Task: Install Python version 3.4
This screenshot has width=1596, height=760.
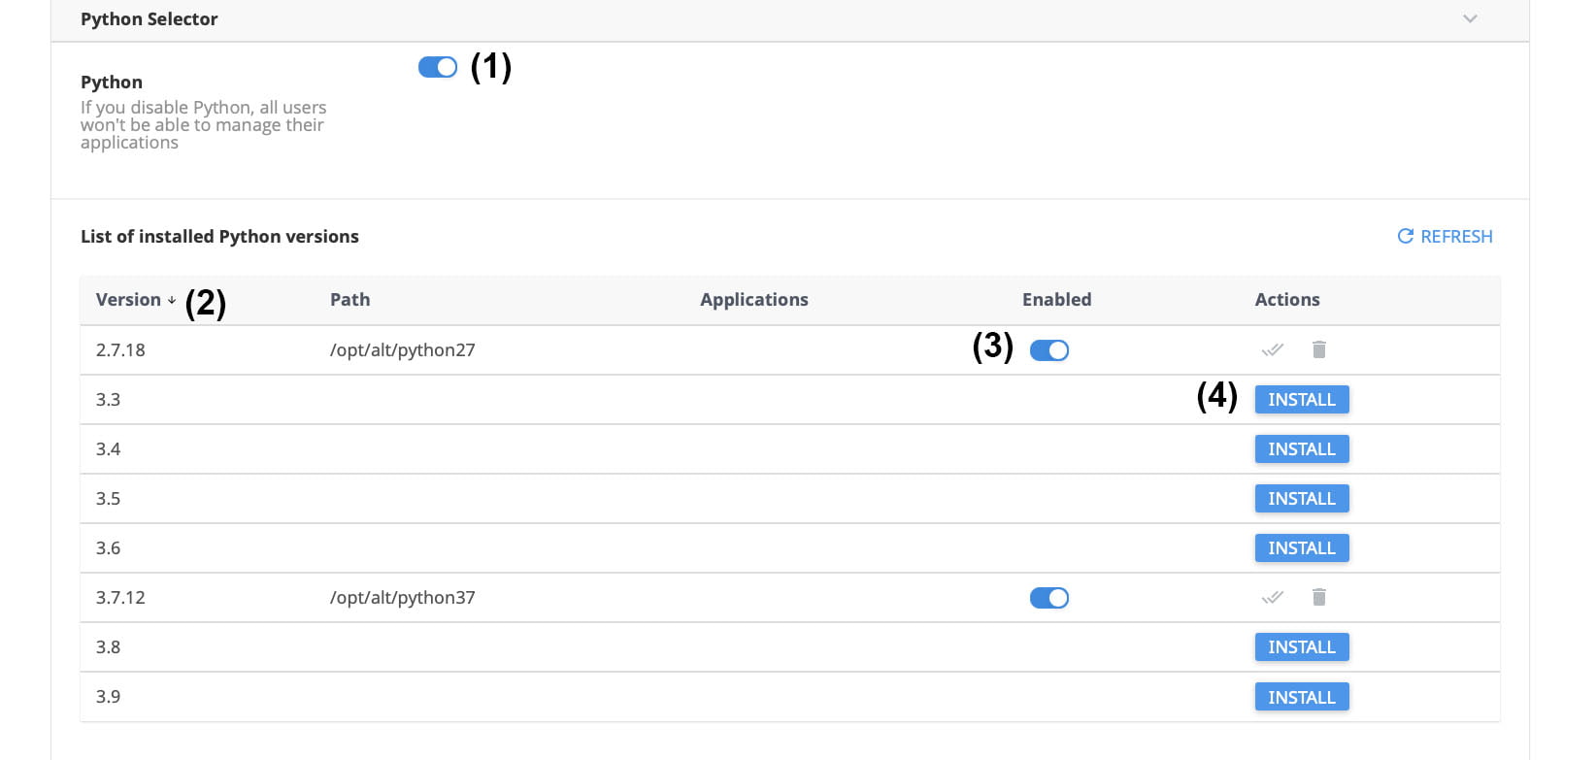Action: [1302, 449]
